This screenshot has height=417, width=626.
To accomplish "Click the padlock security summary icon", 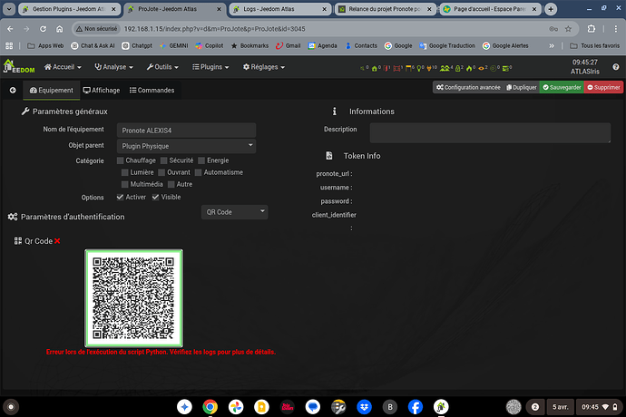I will [458, 69].
